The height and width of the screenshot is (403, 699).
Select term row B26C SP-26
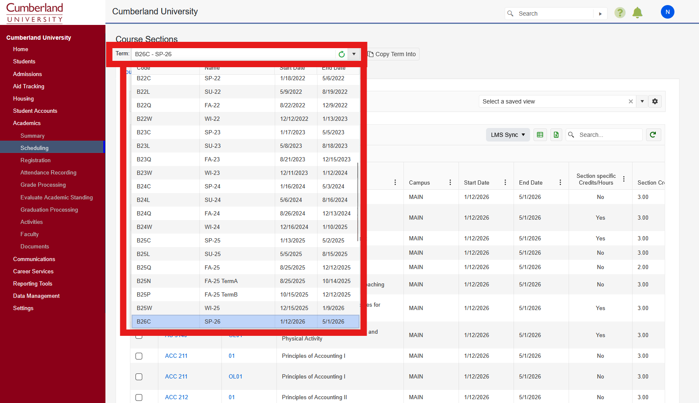click(246, 321)
